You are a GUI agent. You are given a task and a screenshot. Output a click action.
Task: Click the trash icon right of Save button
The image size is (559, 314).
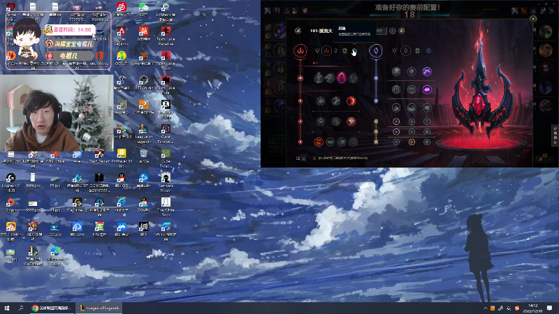pyautogui.click(x=401, y=31)
